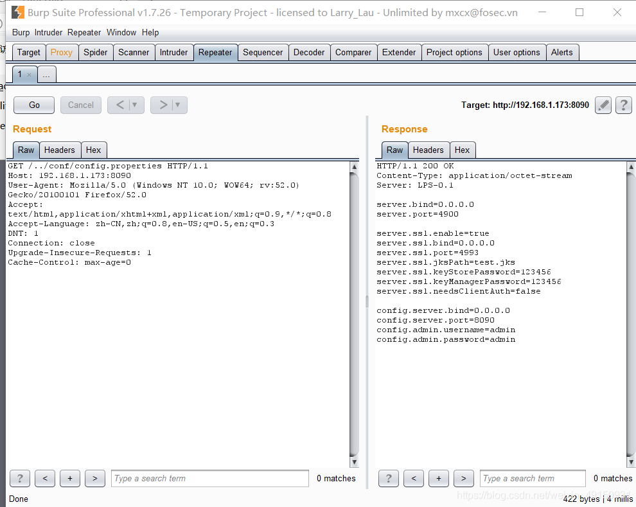The image size is (636, 507).
Task: Click response scrollbar down arrow
Action: tap(631, 462)
